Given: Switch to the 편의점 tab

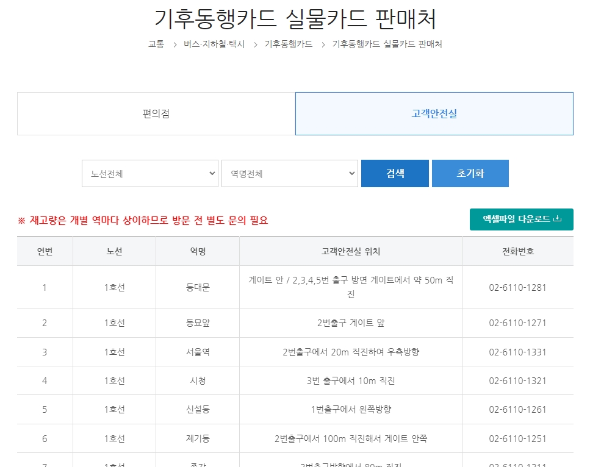Looking at the screenshot, I should point(156,113).
